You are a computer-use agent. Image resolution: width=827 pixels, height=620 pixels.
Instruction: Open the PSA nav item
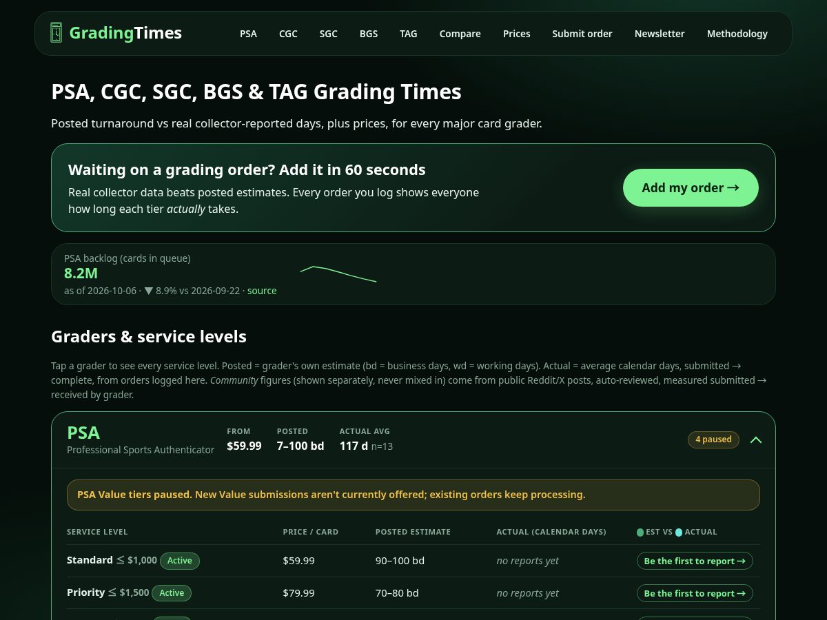[248, 33]
